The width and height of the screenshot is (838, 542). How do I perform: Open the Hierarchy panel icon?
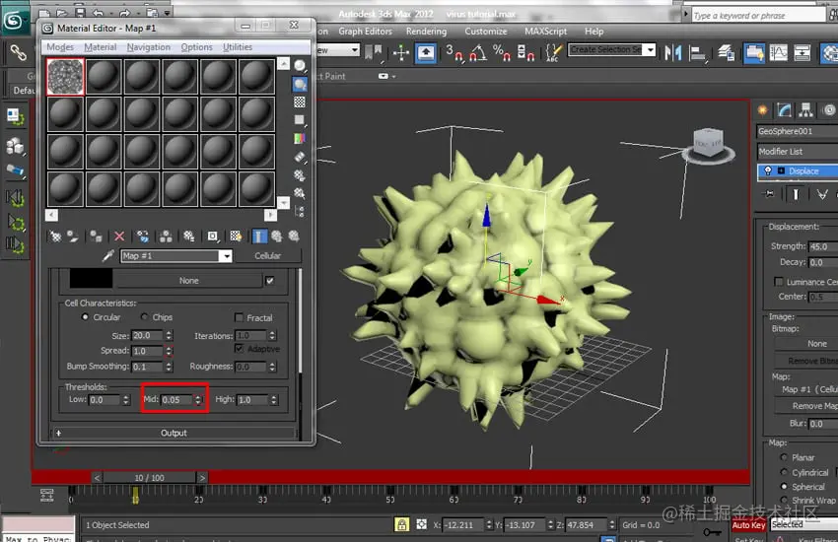point(805,110)
